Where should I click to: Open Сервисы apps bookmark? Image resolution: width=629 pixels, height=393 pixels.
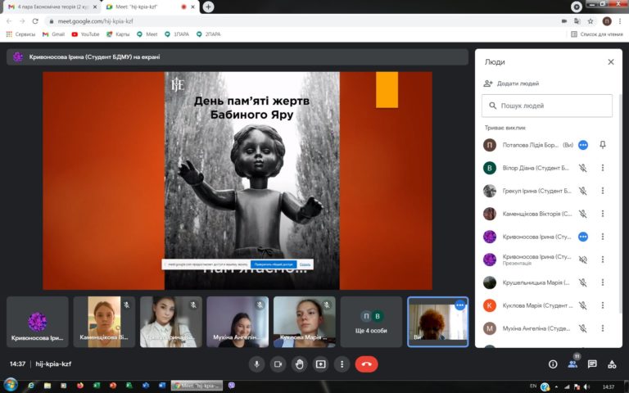(20, 34)
